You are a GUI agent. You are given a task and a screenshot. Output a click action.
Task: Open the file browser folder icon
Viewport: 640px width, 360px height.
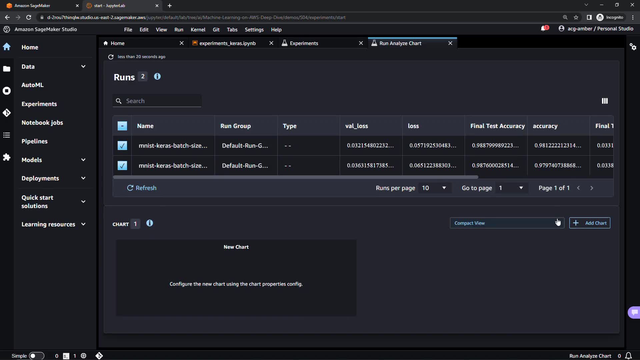pos(7,69)
